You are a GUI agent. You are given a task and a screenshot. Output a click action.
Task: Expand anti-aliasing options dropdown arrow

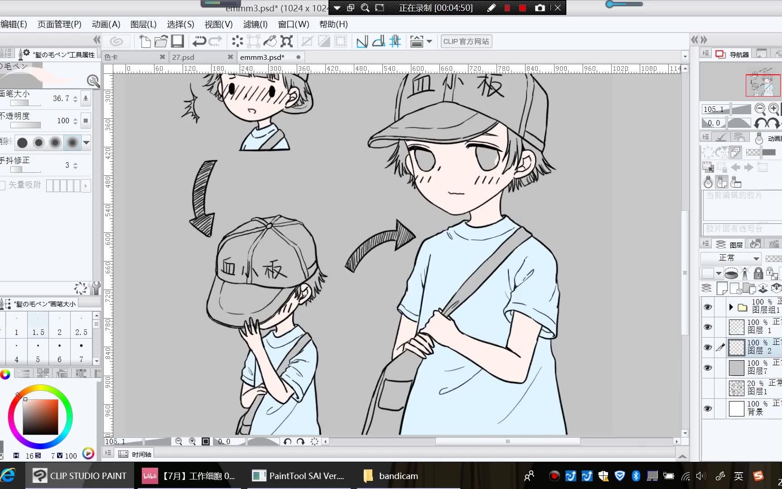click(x=86, y=143)
